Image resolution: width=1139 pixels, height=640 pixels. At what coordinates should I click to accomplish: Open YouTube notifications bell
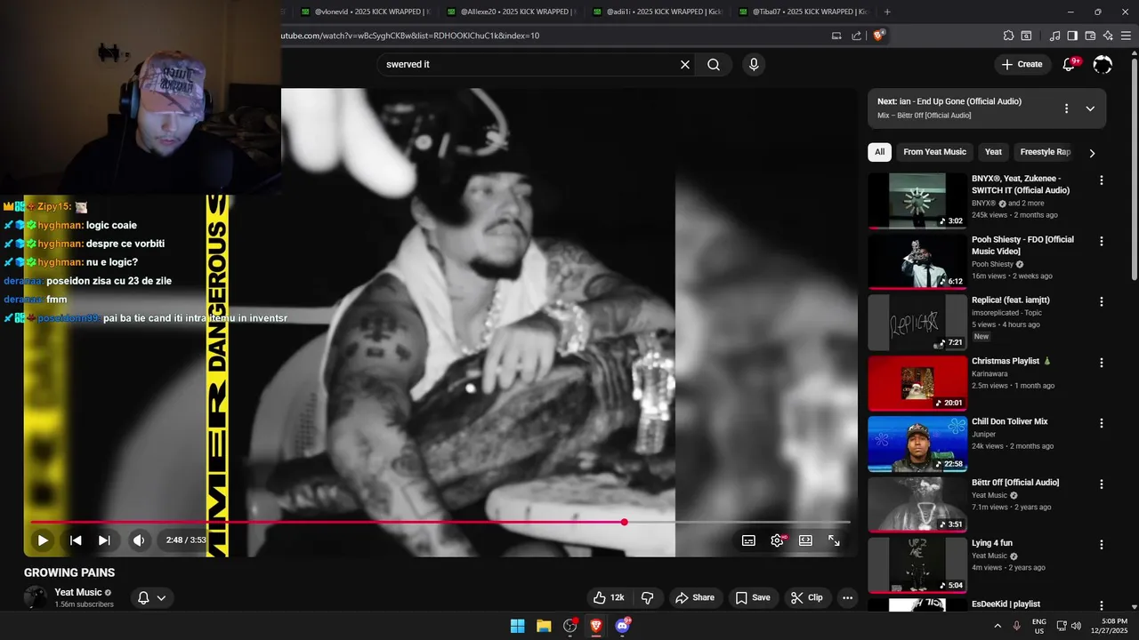(1070, 65)
